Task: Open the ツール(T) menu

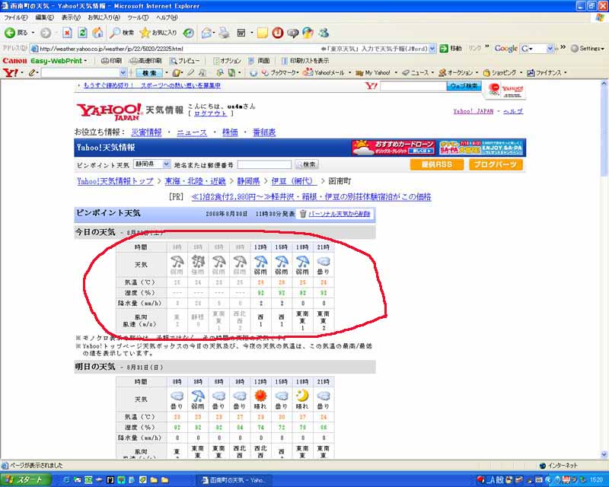Action: coord(138,18)
